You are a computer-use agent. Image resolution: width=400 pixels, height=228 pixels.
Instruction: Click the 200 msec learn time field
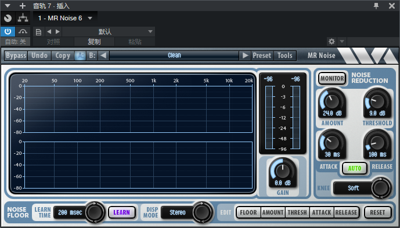(70, 212)
